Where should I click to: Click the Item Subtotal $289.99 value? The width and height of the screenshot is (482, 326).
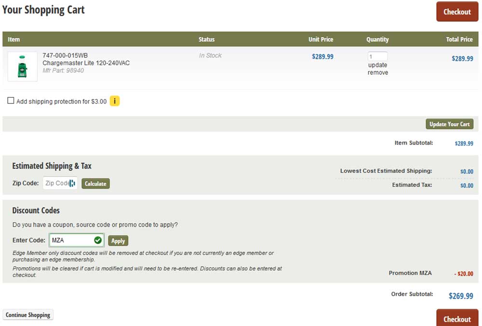(x=464, y=143)
